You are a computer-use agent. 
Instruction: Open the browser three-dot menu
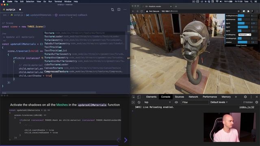(257, 11)
